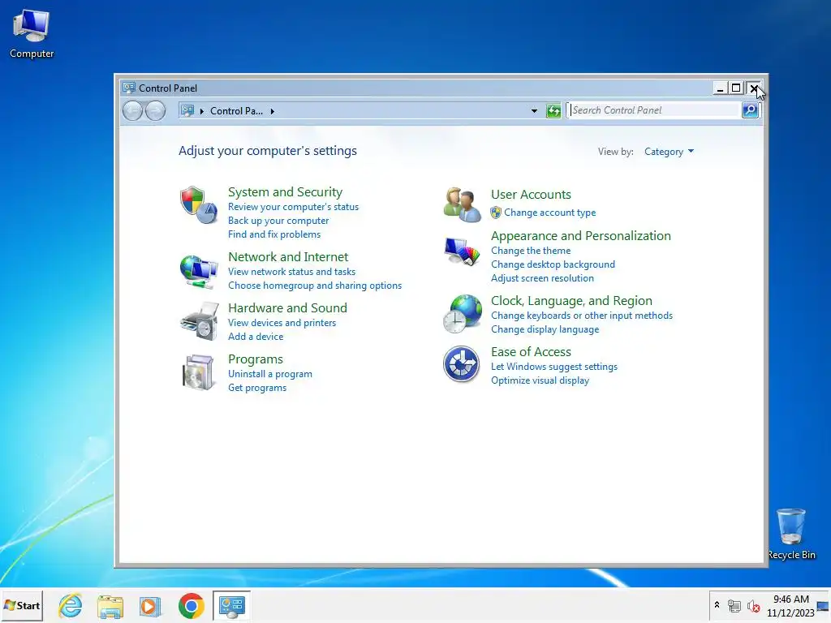Open Clock, Language, and Region heading
The image size is (831, 623).
(571, 301)
